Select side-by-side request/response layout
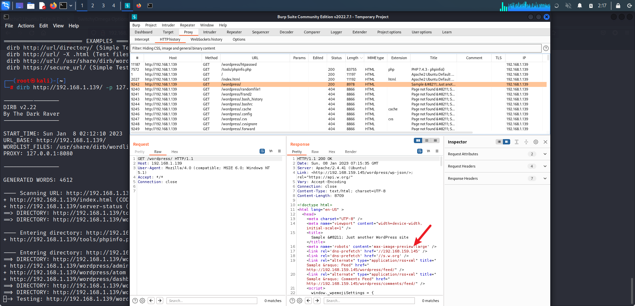Image resolution: width=635 pixels, height=306 pixels. [418, 140]
